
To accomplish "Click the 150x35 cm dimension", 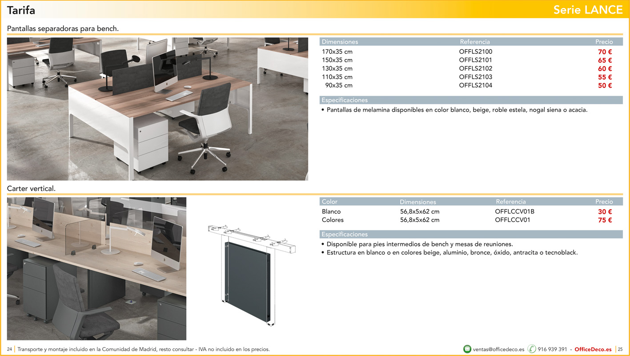I will coord(337,60).
